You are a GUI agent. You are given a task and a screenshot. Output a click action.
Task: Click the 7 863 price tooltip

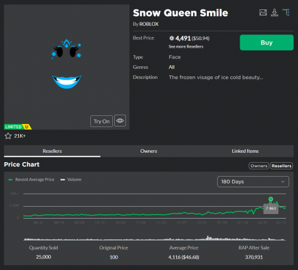tap(271, 209)
